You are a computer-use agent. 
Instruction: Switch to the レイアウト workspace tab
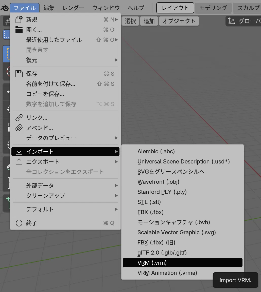(x=175, y=8)
